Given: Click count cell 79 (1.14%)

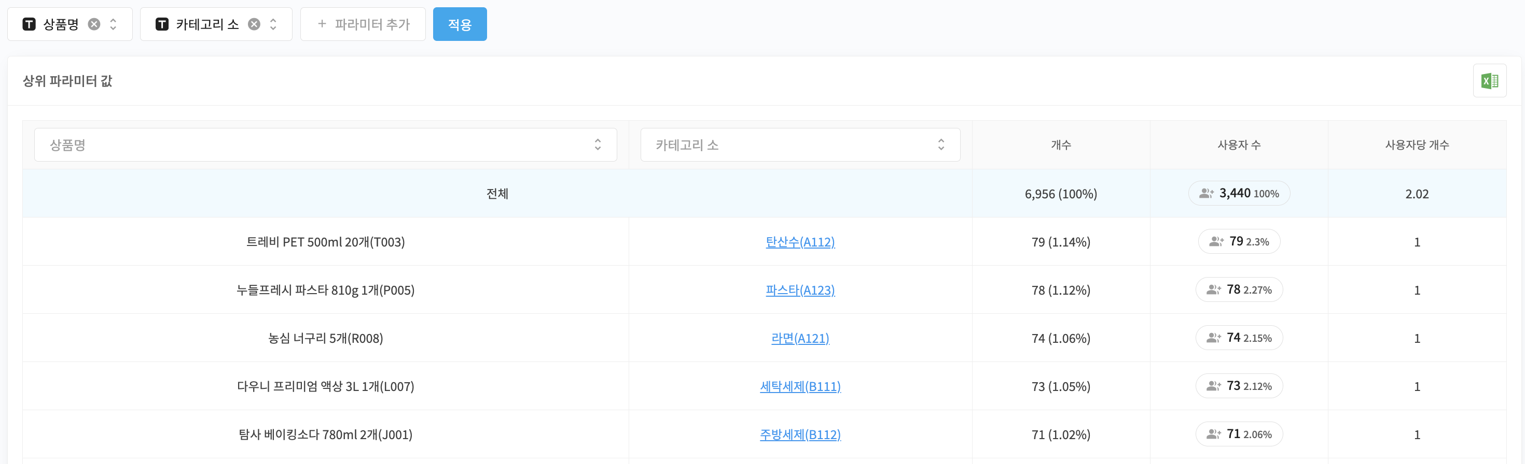Looking at the screenshot, I should [x=1060, y=242].
